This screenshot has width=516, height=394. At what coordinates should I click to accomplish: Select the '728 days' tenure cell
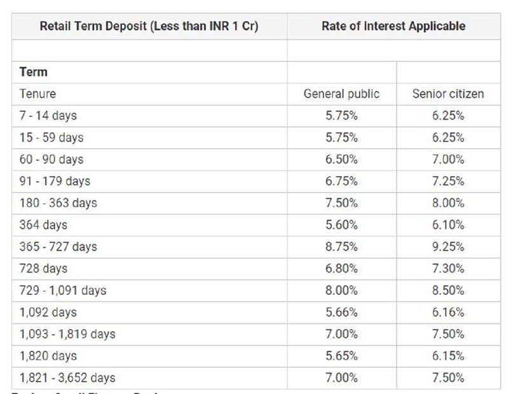(x=43, y=269)
